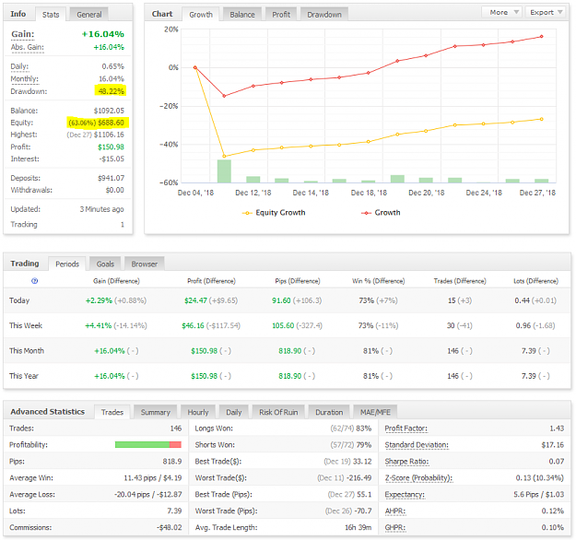Click the Profitability green-red bar
This screenshot has height=540, width=576.
[x=148, y=444]
